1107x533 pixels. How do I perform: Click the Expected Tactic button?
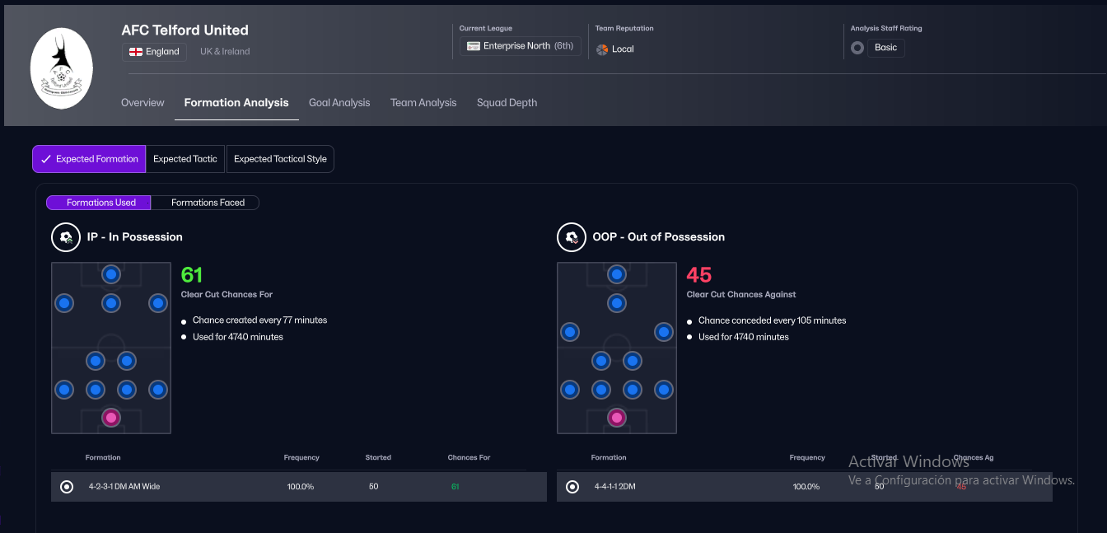click(x=185, y=159)
